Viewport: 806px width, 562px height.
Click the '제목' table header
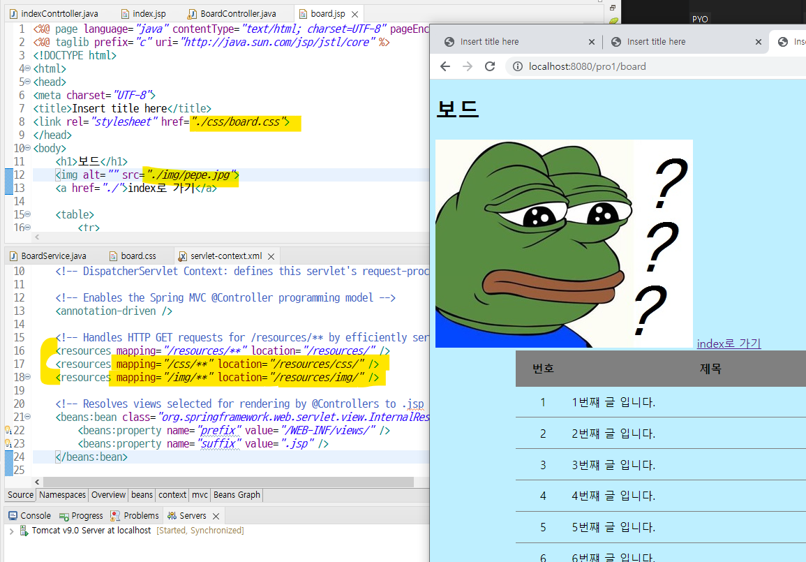click(710, 368)
